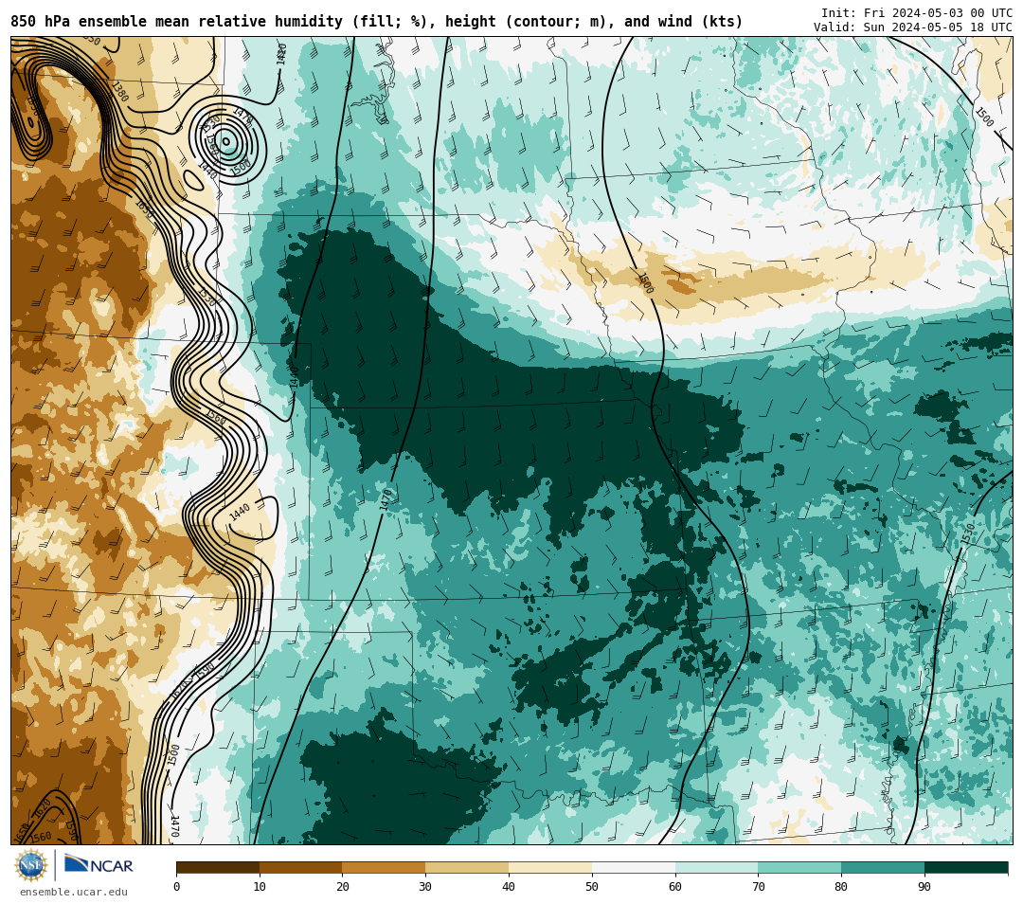Click the colorbar label 70

pos(758,886)
